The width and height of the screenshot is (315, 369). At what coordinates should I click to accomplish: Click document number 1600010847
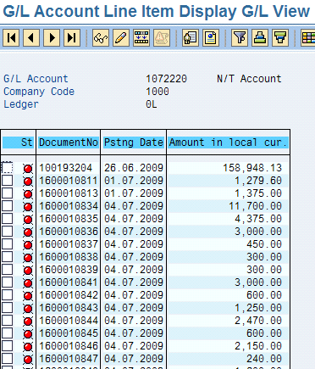tap(69, 359)
